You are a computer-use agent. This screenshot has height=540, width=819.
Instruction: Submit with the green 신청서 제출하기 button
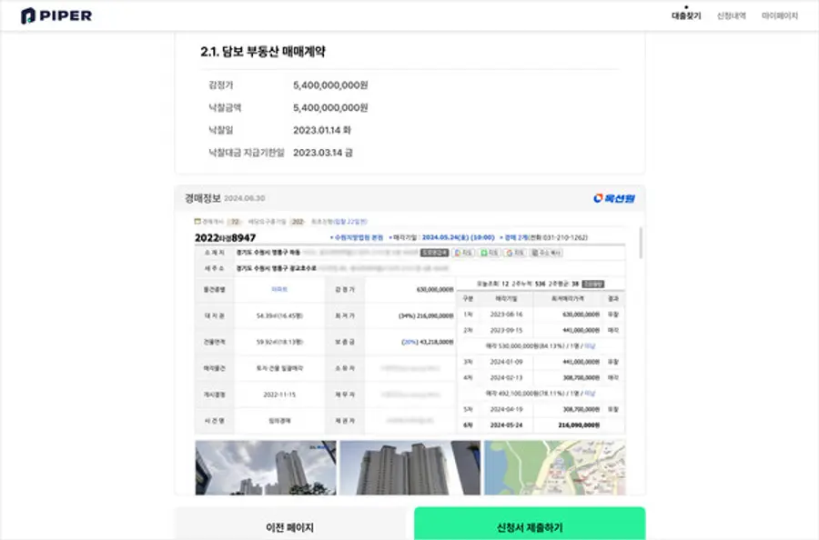point(530,527)
